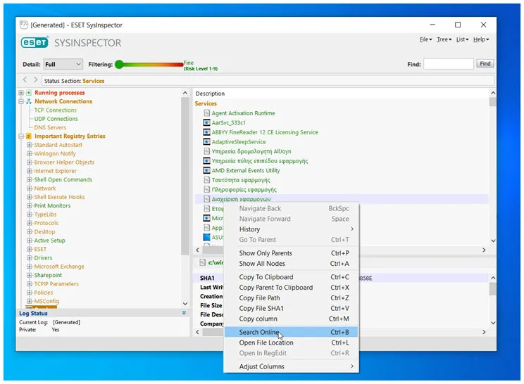Click the Services breadcrumb link
524x384 pixels.
pyautogui.click(x=93, y=81)
